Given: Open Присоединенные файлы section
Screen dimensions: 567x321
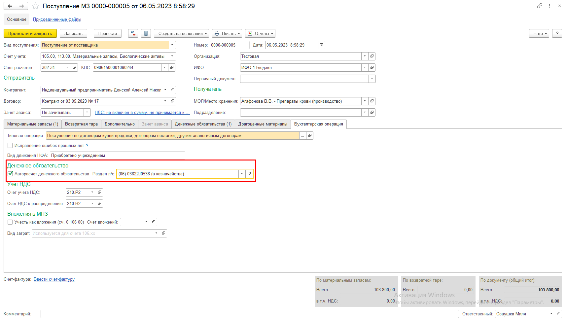Looking at the screenshot, I should pos(57,19).
